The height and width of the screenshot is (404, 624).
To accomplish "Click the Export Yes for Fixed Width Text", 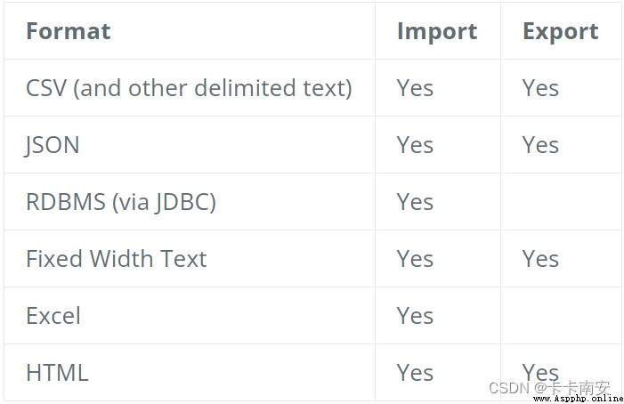I will pos(540,258).
